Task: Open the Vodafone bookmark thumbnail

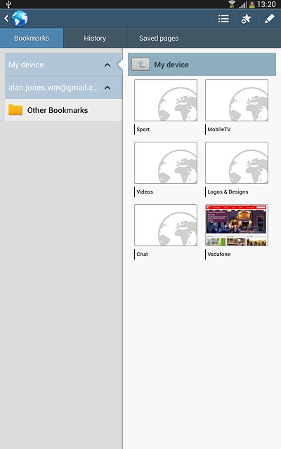Action: tap(237, 225)
